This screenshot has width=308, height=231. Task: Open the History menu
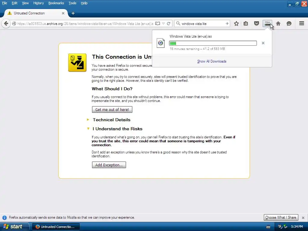[38, 3]
